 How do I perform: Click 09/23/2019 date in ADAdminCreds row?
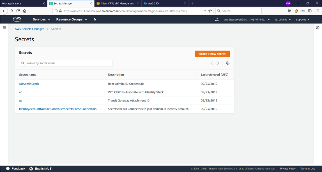[209, 84]
